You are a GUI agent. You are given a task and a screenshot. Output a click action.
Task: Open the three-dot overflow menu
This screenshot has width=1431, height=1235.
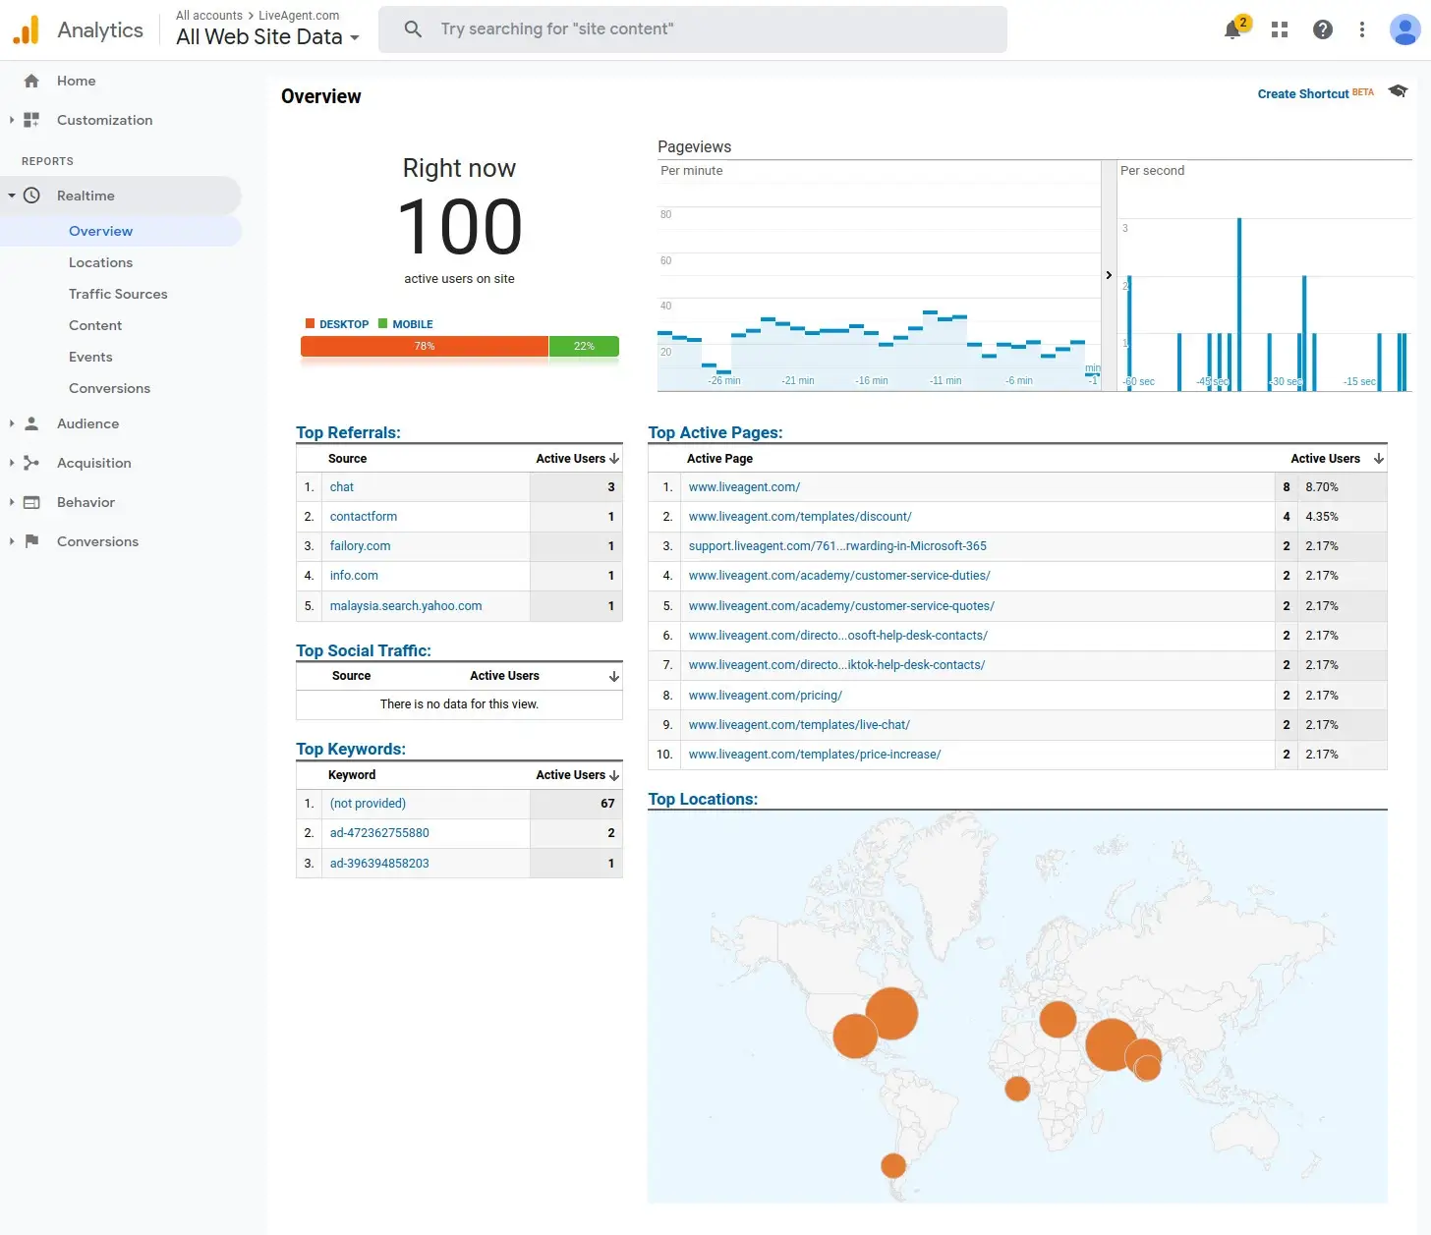coord(1362,29)
